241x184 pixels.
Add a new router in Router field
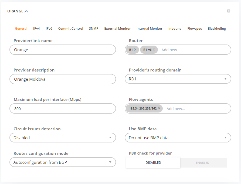(x=171, y=50)
